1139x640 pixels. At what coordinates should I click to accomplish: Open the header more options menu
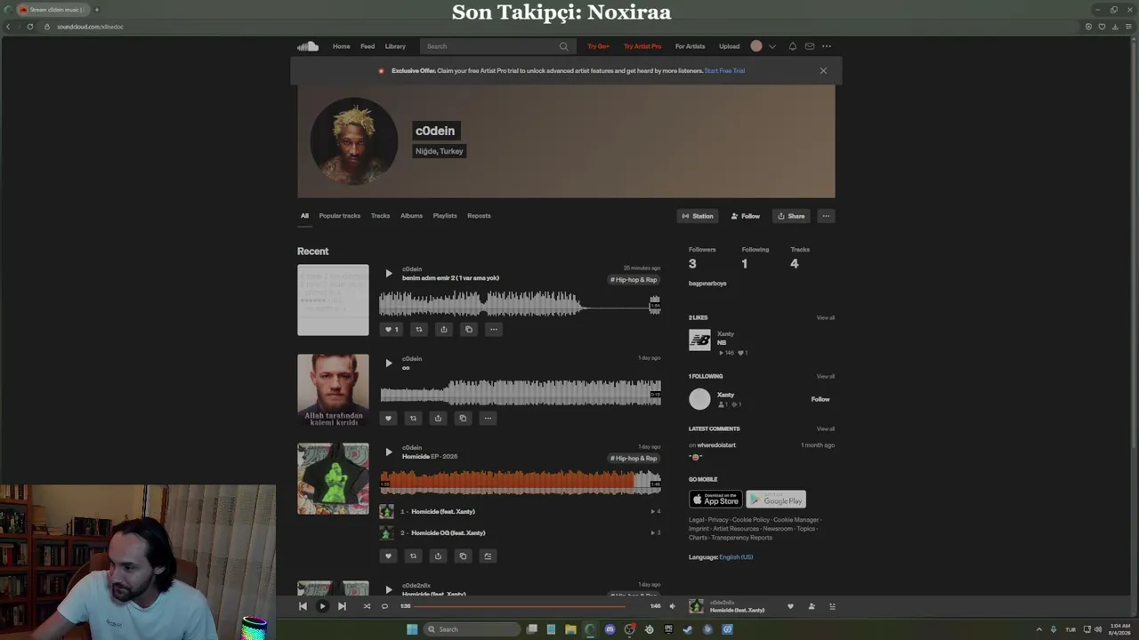pyautogui.click(x=827, y=46)
